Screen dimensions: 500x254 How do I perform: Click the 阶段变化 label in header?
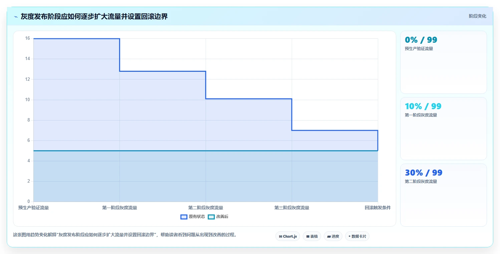click(478, 16)
